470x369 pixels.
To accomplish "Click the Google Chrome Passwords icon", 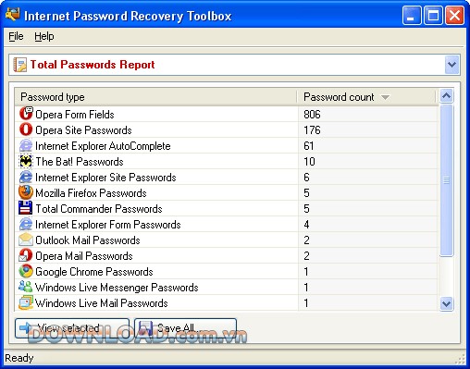I will point(26,271).
